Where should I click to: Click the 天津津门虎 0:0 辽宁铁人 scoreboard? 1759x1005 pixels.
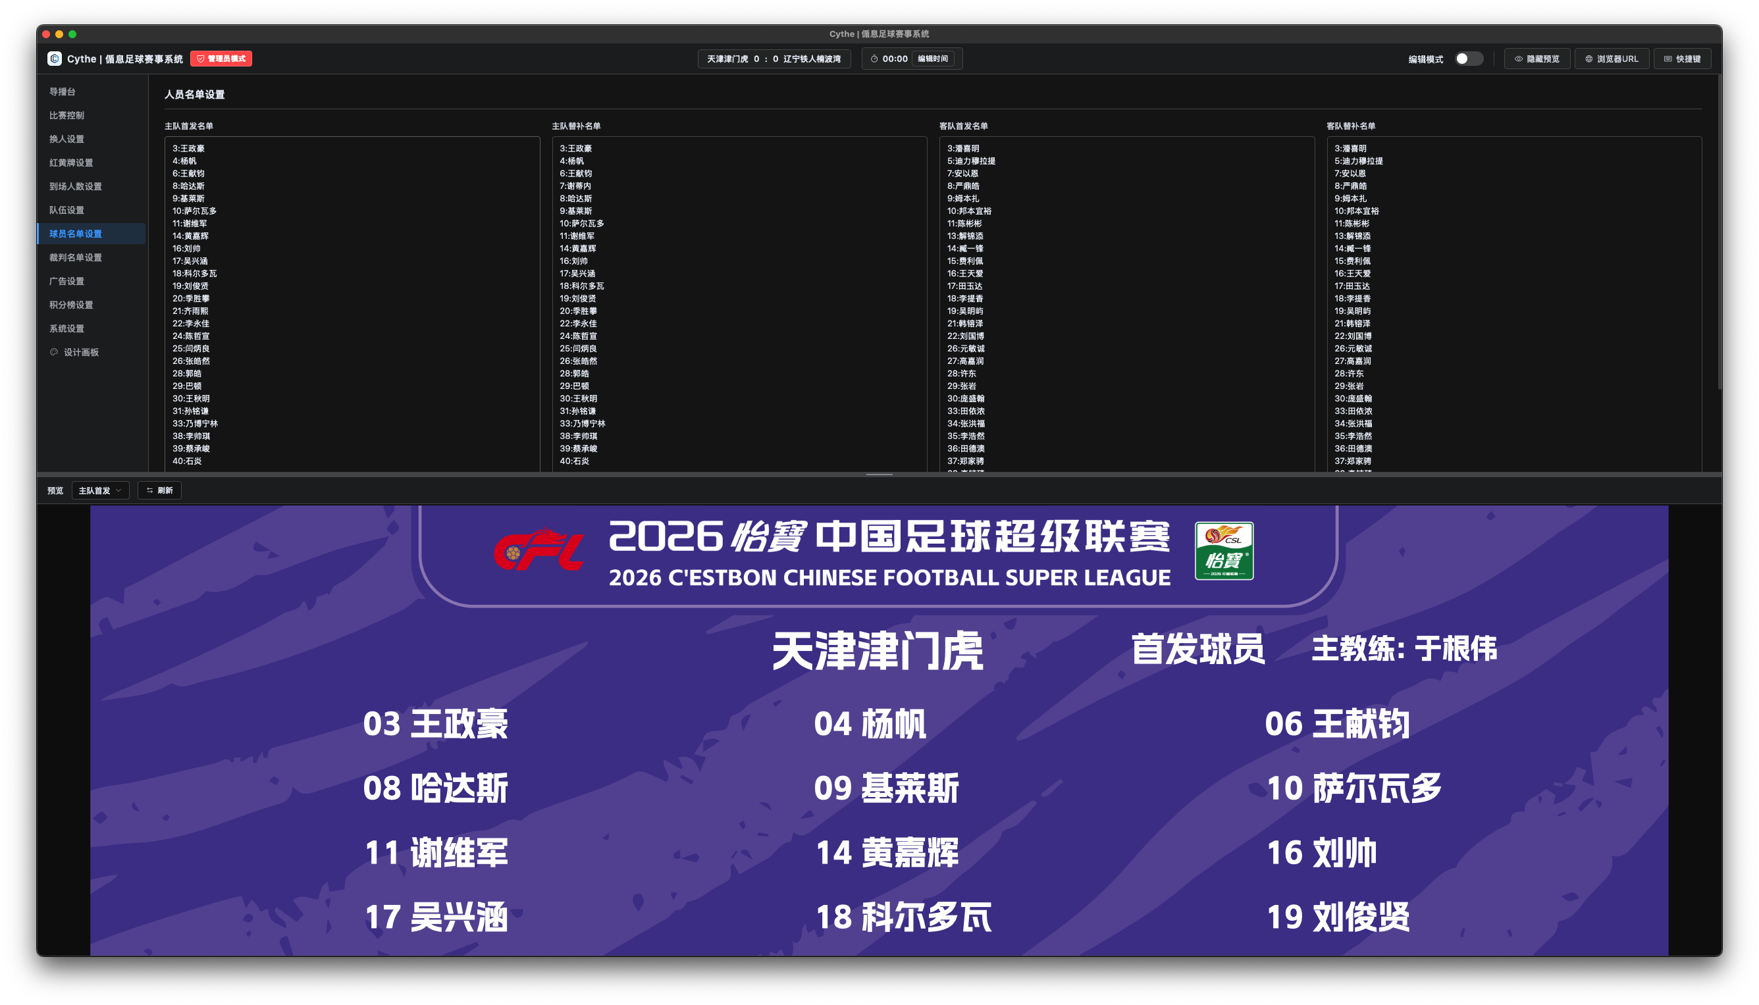click(x=774, y=59)
